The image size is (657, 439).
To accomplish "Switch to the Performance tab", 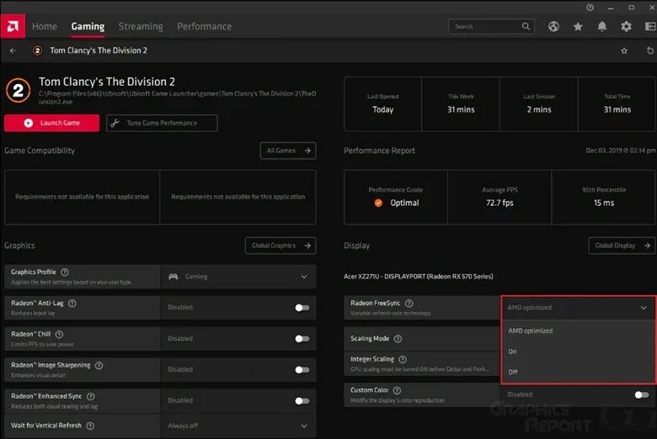I will 204,26.
